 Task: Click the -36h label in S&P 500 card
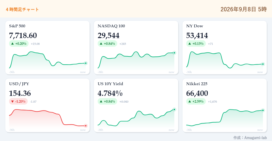point(12,72)
